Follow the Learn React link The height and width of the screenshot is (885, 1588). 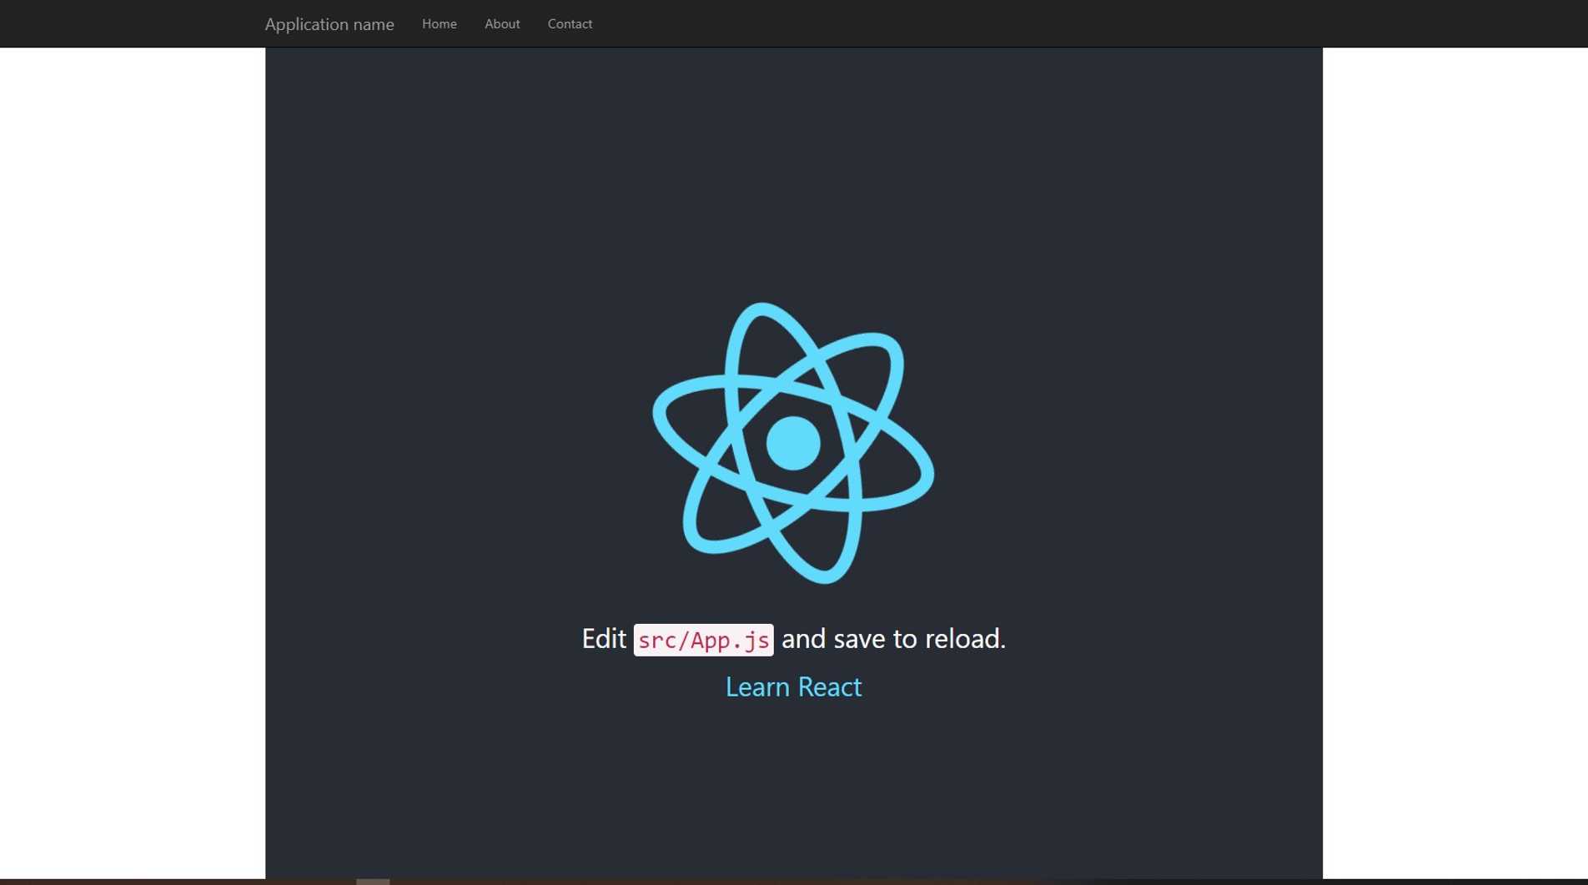[793, 686]
